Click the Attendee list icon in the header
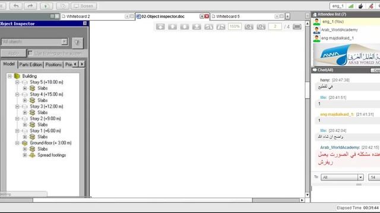 click(x=315, y=14)
